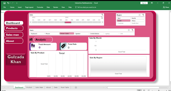The height and width of the screenshot is (91, 171).
Task: Open the About navigation button
Action: pos(14,41)
